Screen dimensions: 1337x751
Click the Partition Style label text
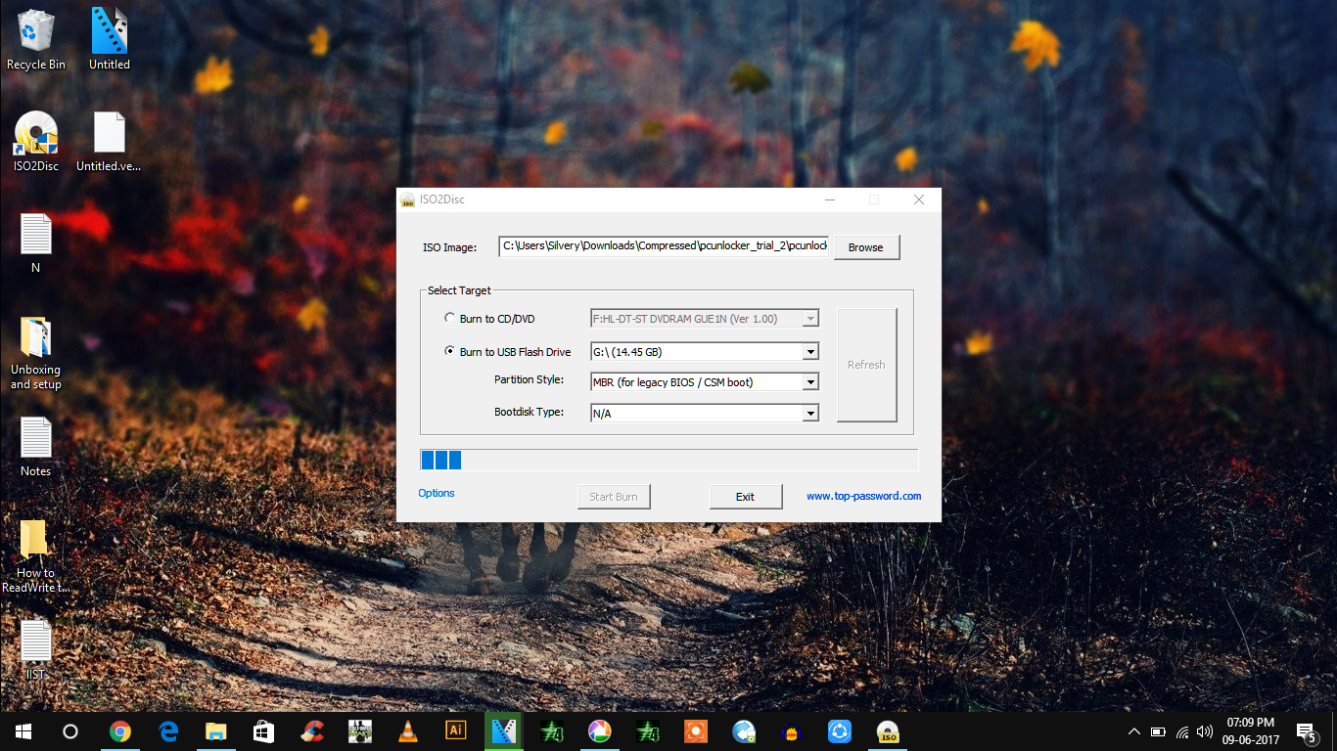(529, 379)
